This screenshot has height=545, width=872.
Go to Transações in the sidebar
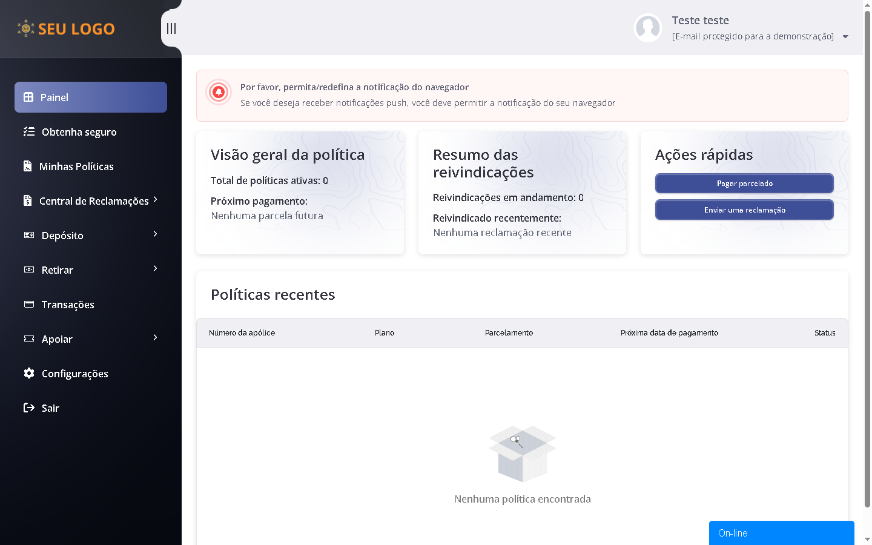click(68, 305)
